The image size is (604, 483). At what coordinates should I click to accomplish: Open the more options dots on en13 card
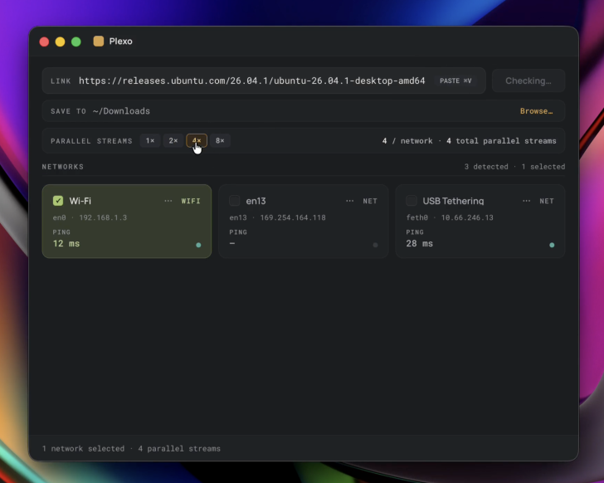pyautogui.click(x=350, y=201)
